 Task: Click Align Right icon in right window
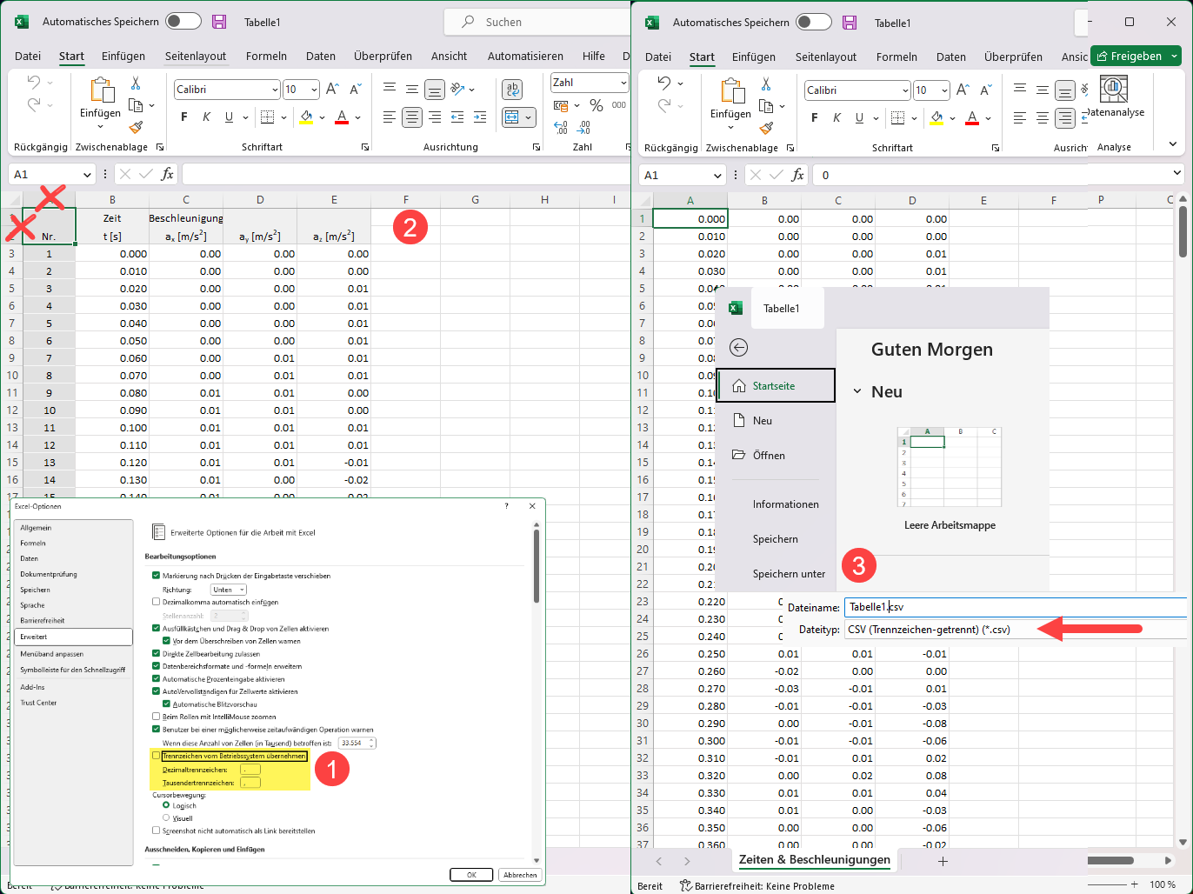[x=1065, y=117]
